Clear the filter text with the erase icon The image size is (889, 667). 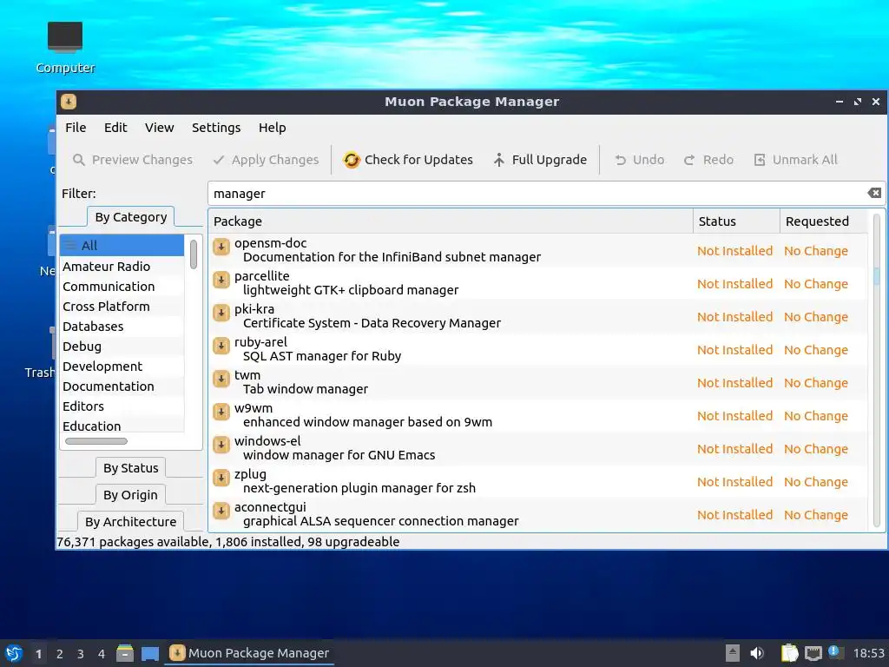tap(873, 193)
